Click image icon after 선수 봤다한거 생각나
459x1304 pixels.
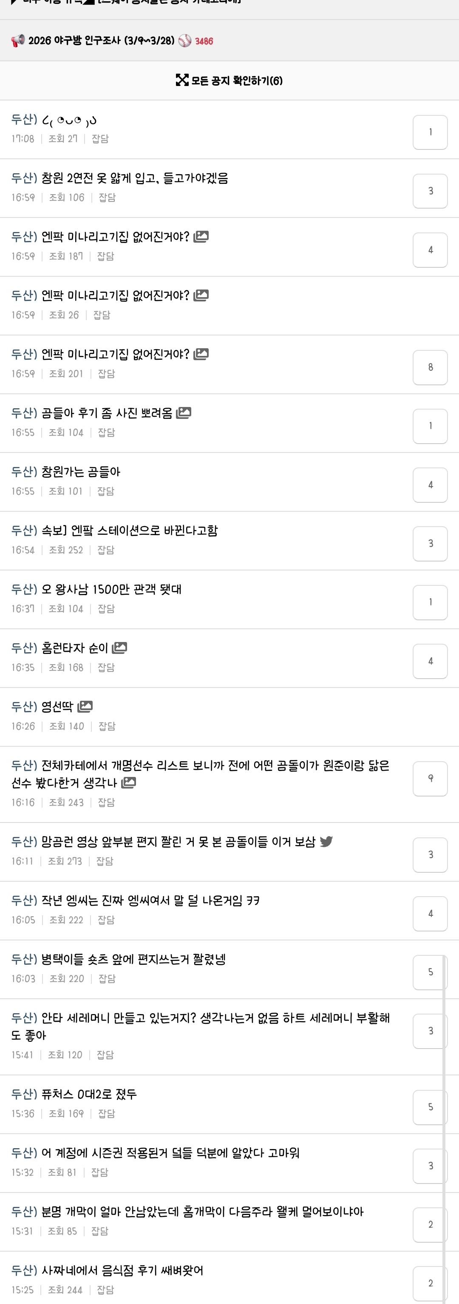tap(128, 782)
